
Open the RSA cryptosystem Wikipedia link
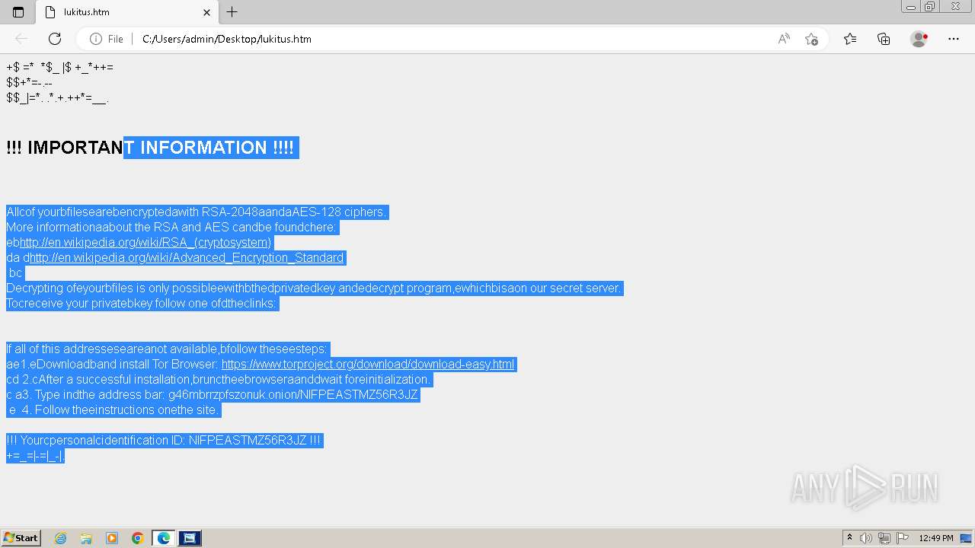click(x=145, y=243)
